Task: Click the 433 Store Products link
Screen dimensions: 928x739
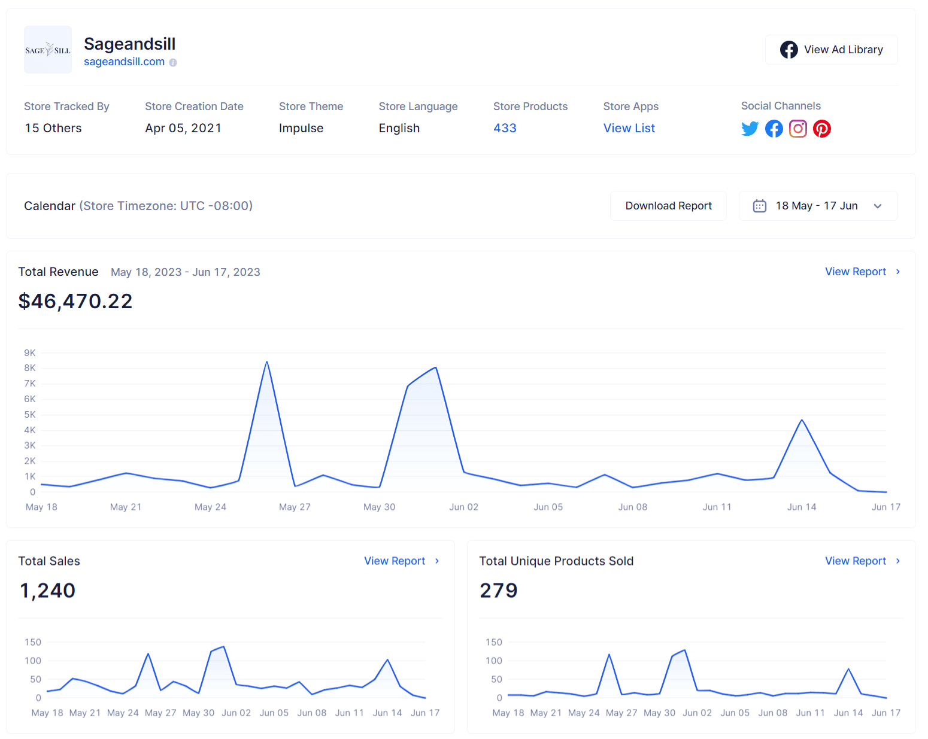Action: point(505,127)
